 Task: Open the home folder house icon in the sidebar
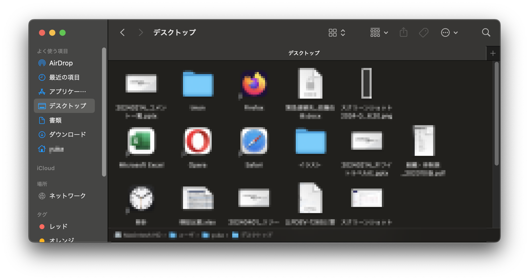pos(42,149)
